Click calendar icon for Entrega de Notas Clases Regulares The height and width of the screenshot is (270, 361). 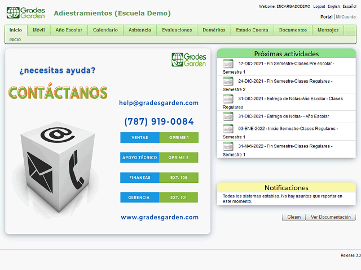coord(228,99)
